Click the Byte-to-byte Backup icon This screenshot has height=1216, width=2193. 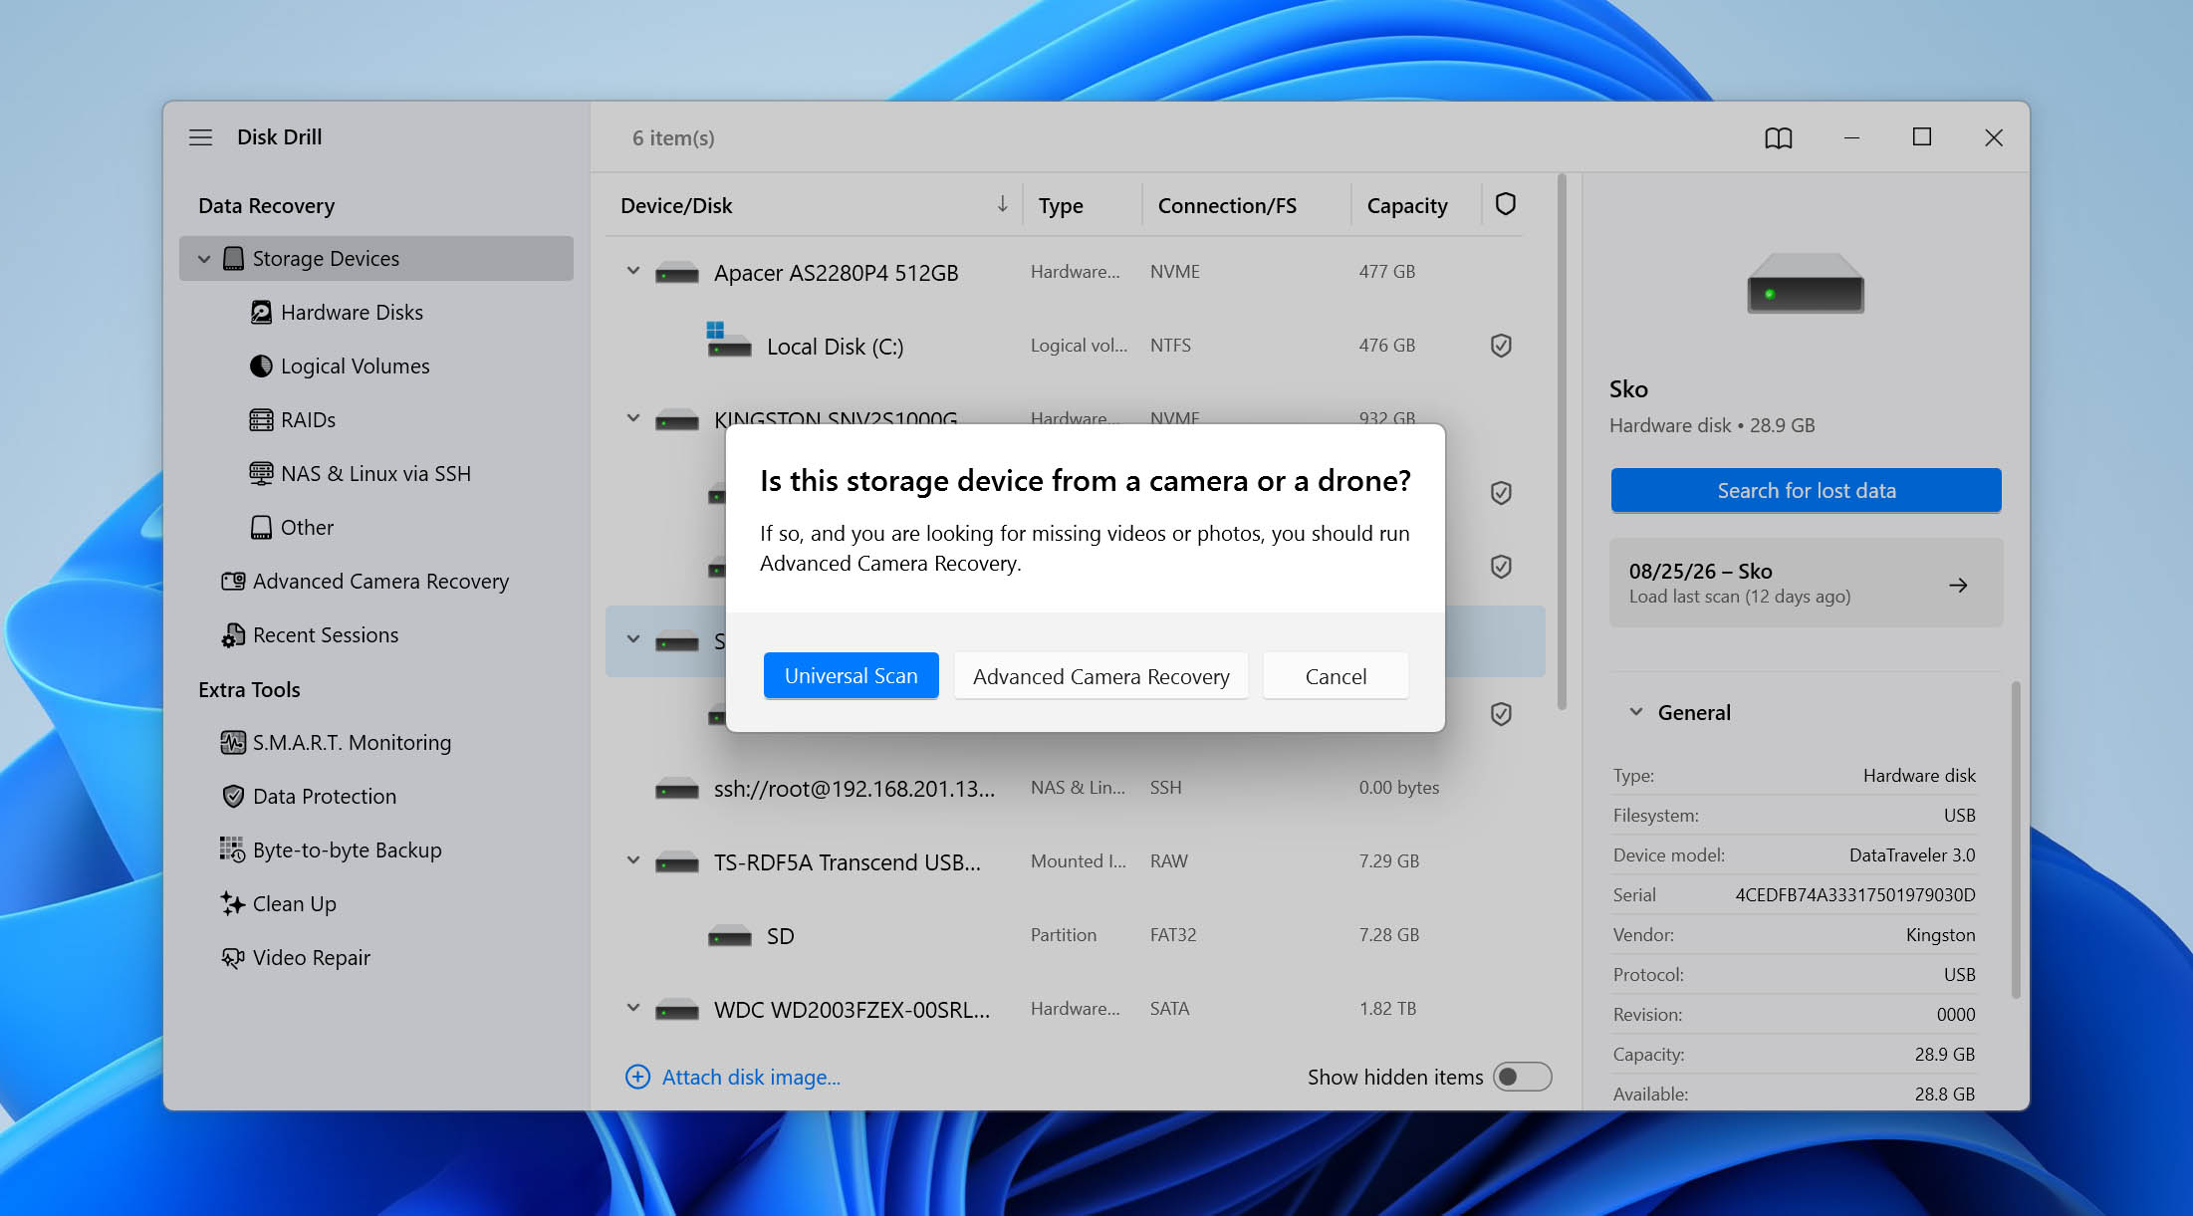233,851
